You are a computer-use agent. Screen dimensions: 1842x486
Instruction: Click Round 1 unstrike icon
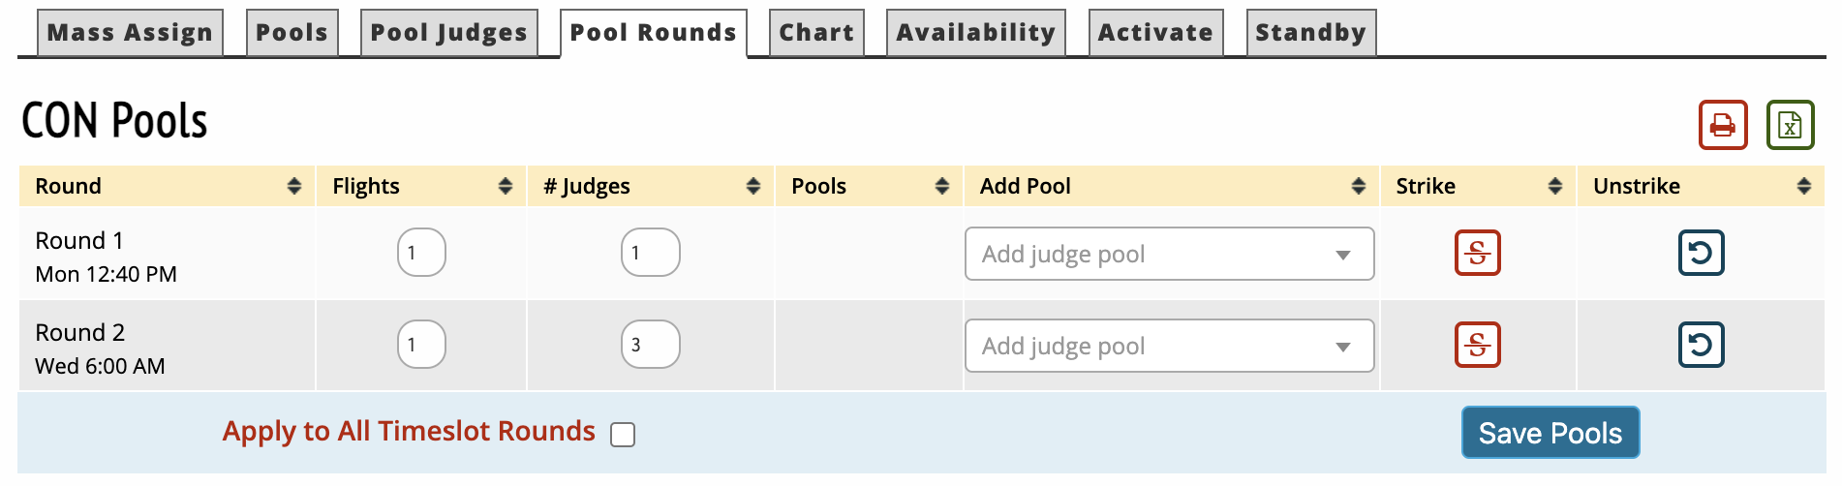(x=1701, y=253)
